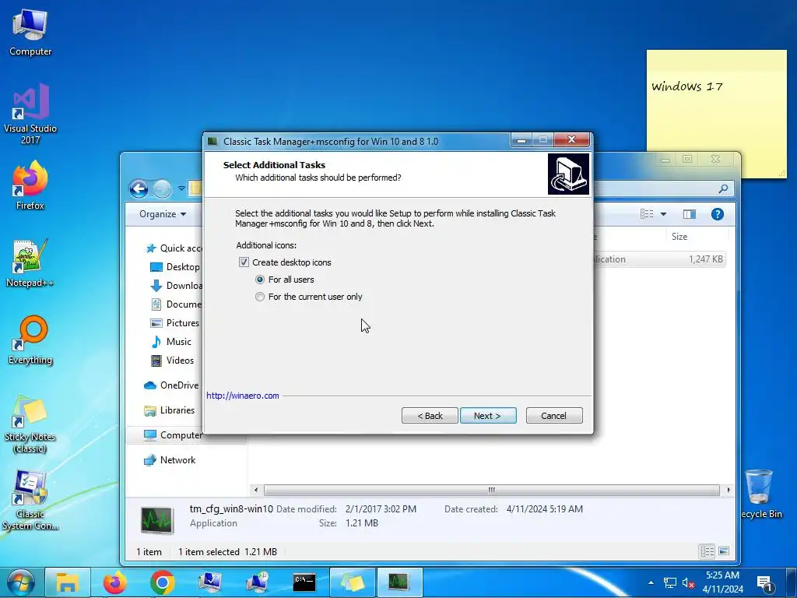Switch to Sticky Notes taskbar button
The height and width of the screenshot is (598, 797).
point(352,582)
